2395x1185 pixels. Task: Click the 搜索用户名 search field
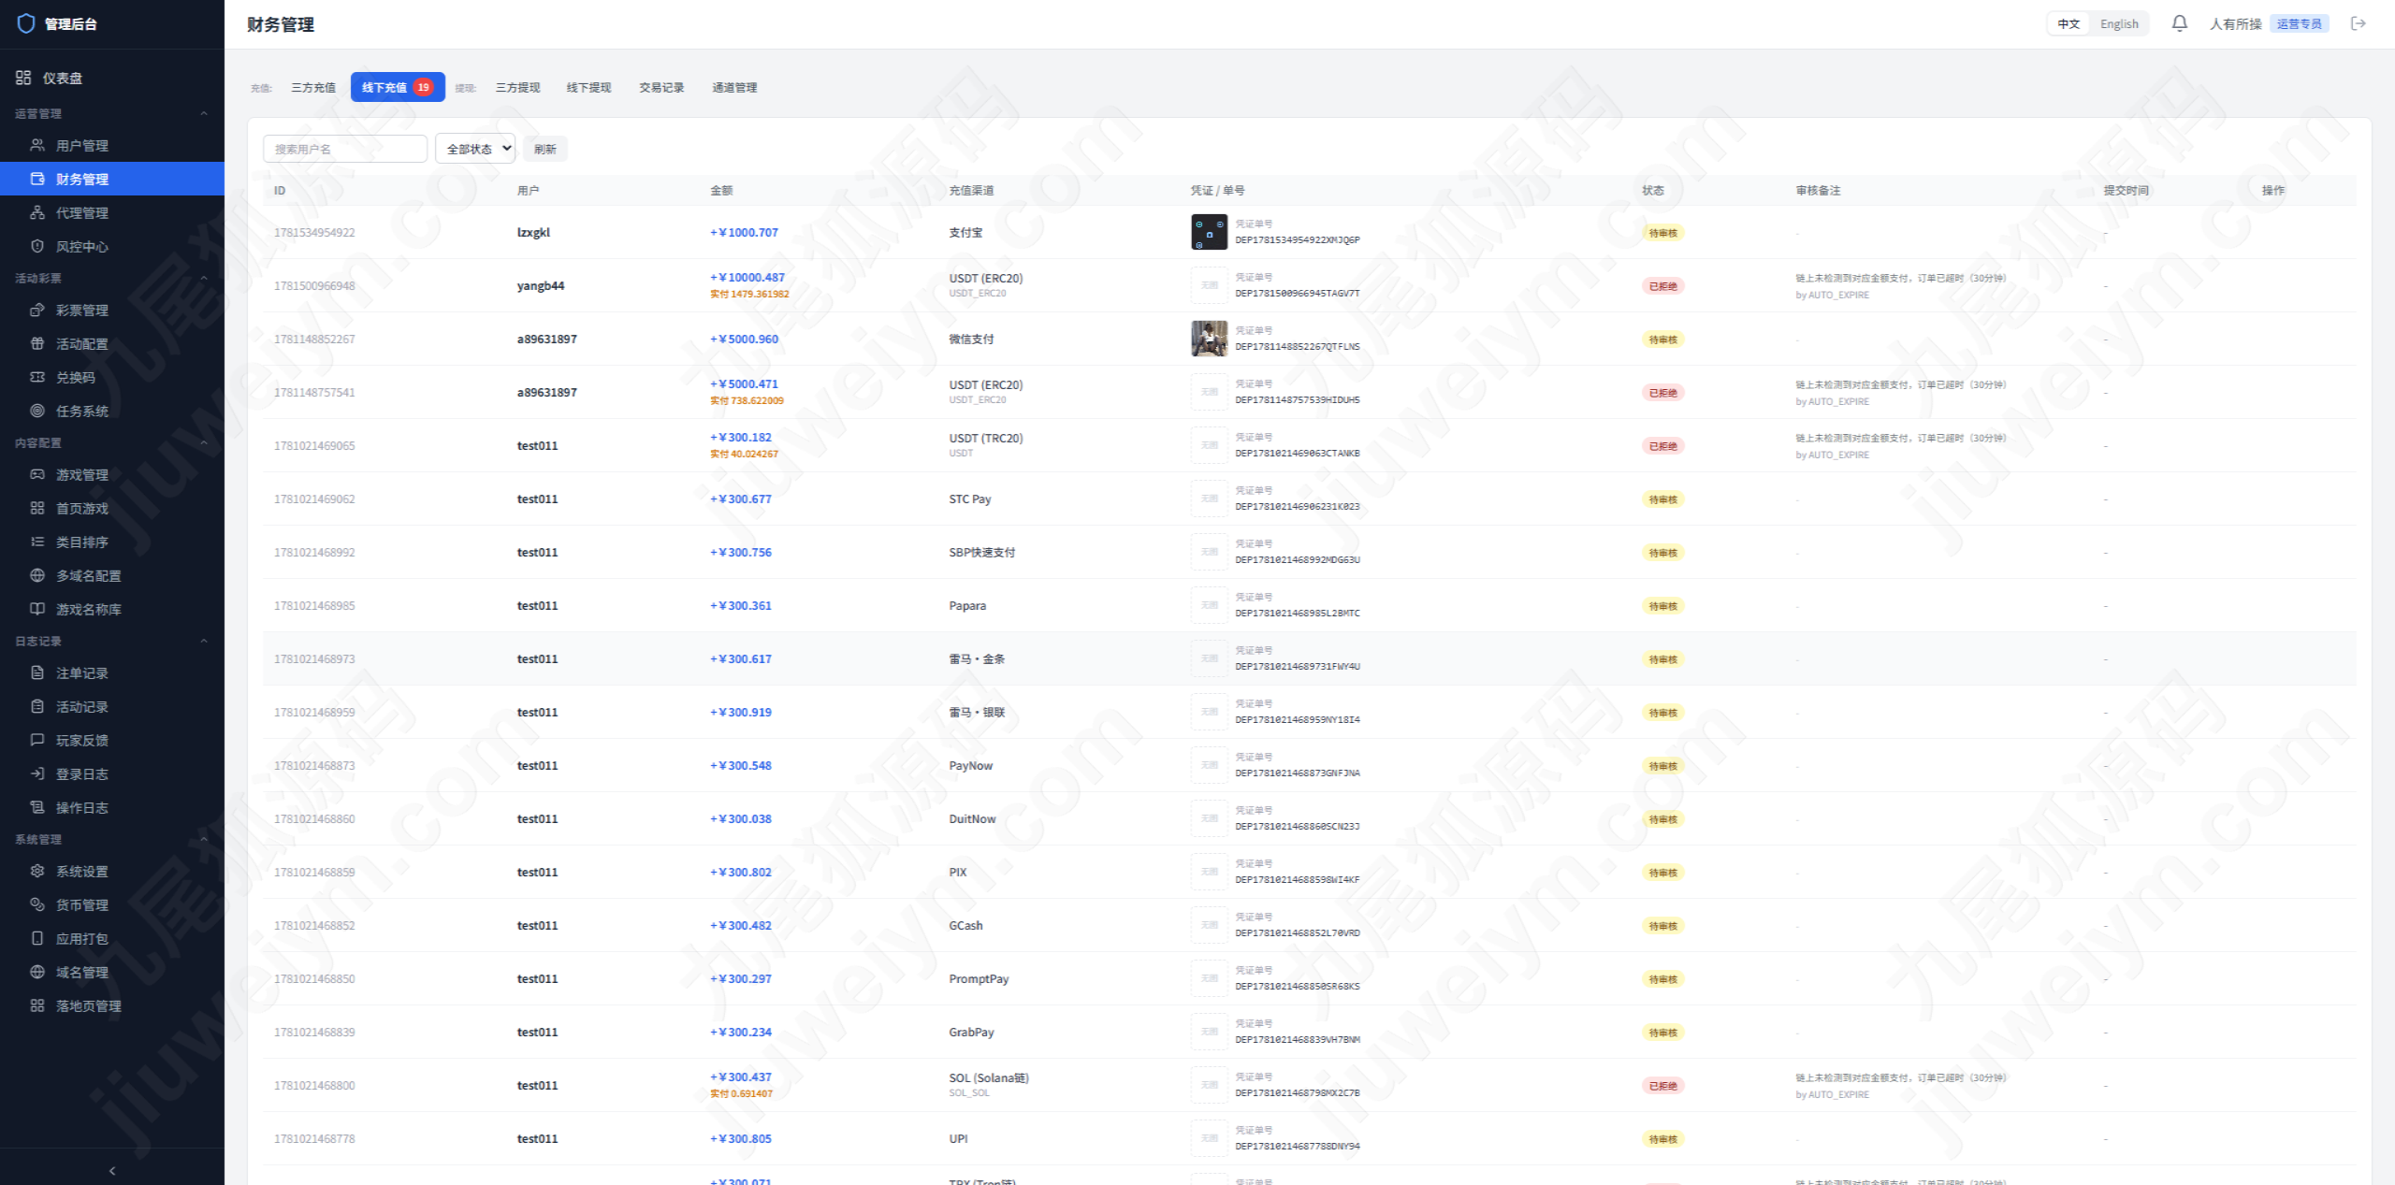click(345, 149)
